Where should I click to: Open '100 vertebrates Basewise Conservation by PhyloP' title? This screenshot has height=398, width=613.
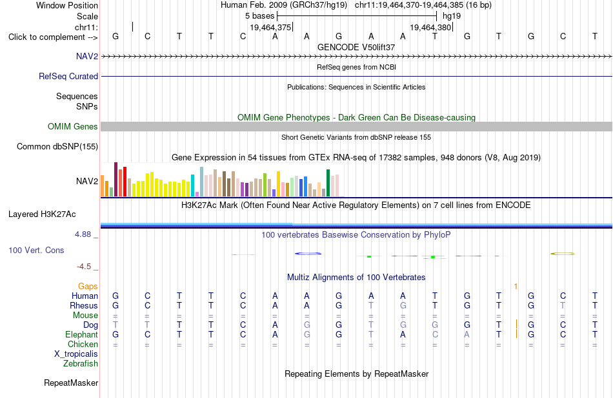point(356,235)
